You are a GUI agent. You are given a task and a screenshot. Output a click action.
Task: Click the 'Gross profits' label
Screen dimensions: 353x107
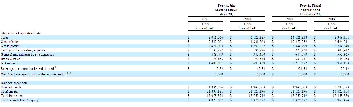(x=10, y=46)
